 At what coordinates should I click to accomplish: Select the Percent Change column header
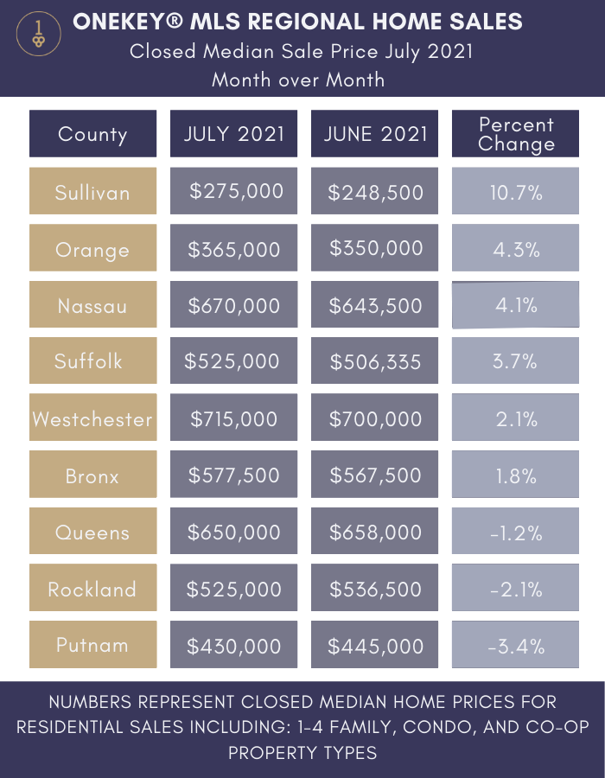pyautogui.click(x=516, y=134)
